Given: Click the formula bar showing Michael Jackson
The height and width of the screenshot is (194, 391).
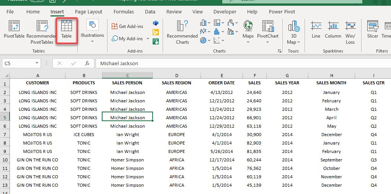Looking at the screenshot, I should point(243,63).
